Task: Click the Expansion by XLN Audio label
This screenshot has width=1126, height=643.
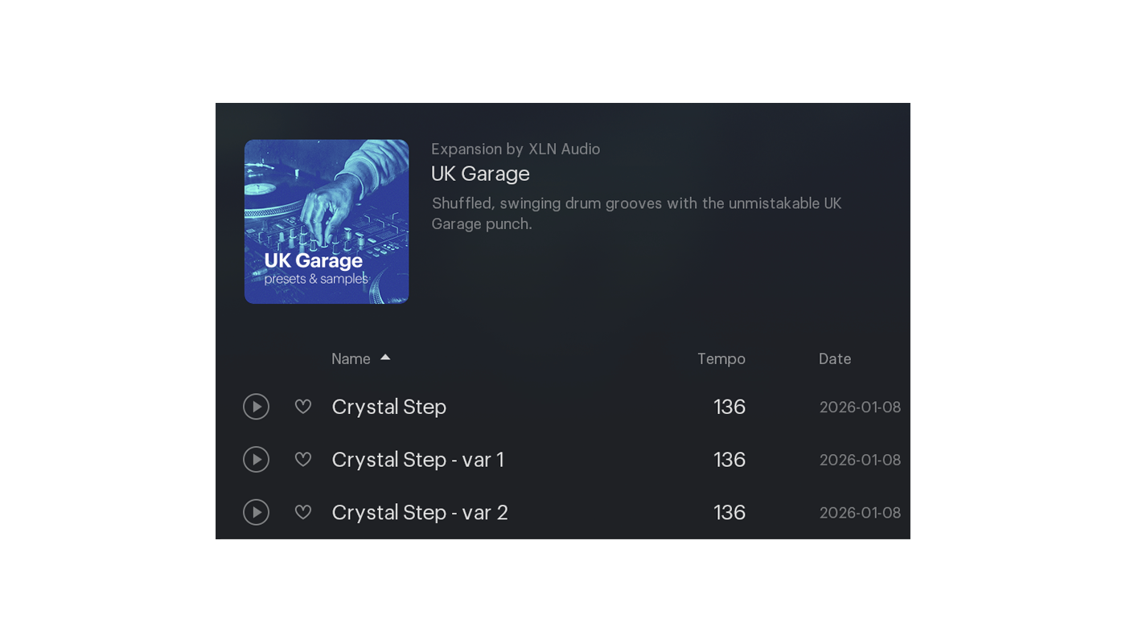Action: pyautogui.click(x=516, y=149)
